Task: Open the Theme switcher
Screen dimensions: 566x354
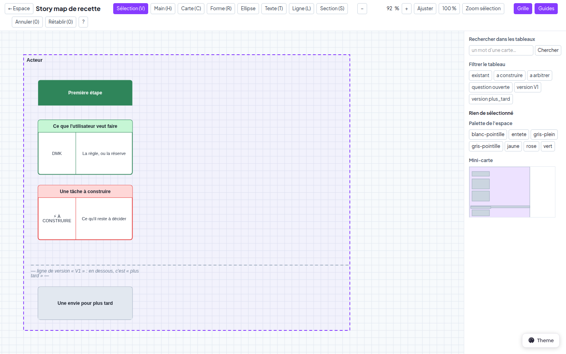Action: [541, 341]
